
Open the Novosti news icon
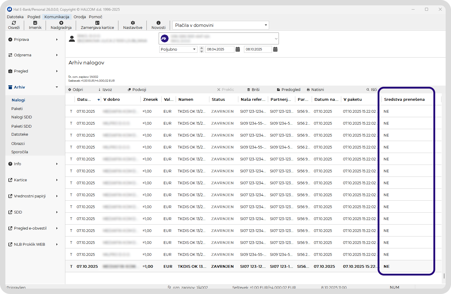(158, 23)
